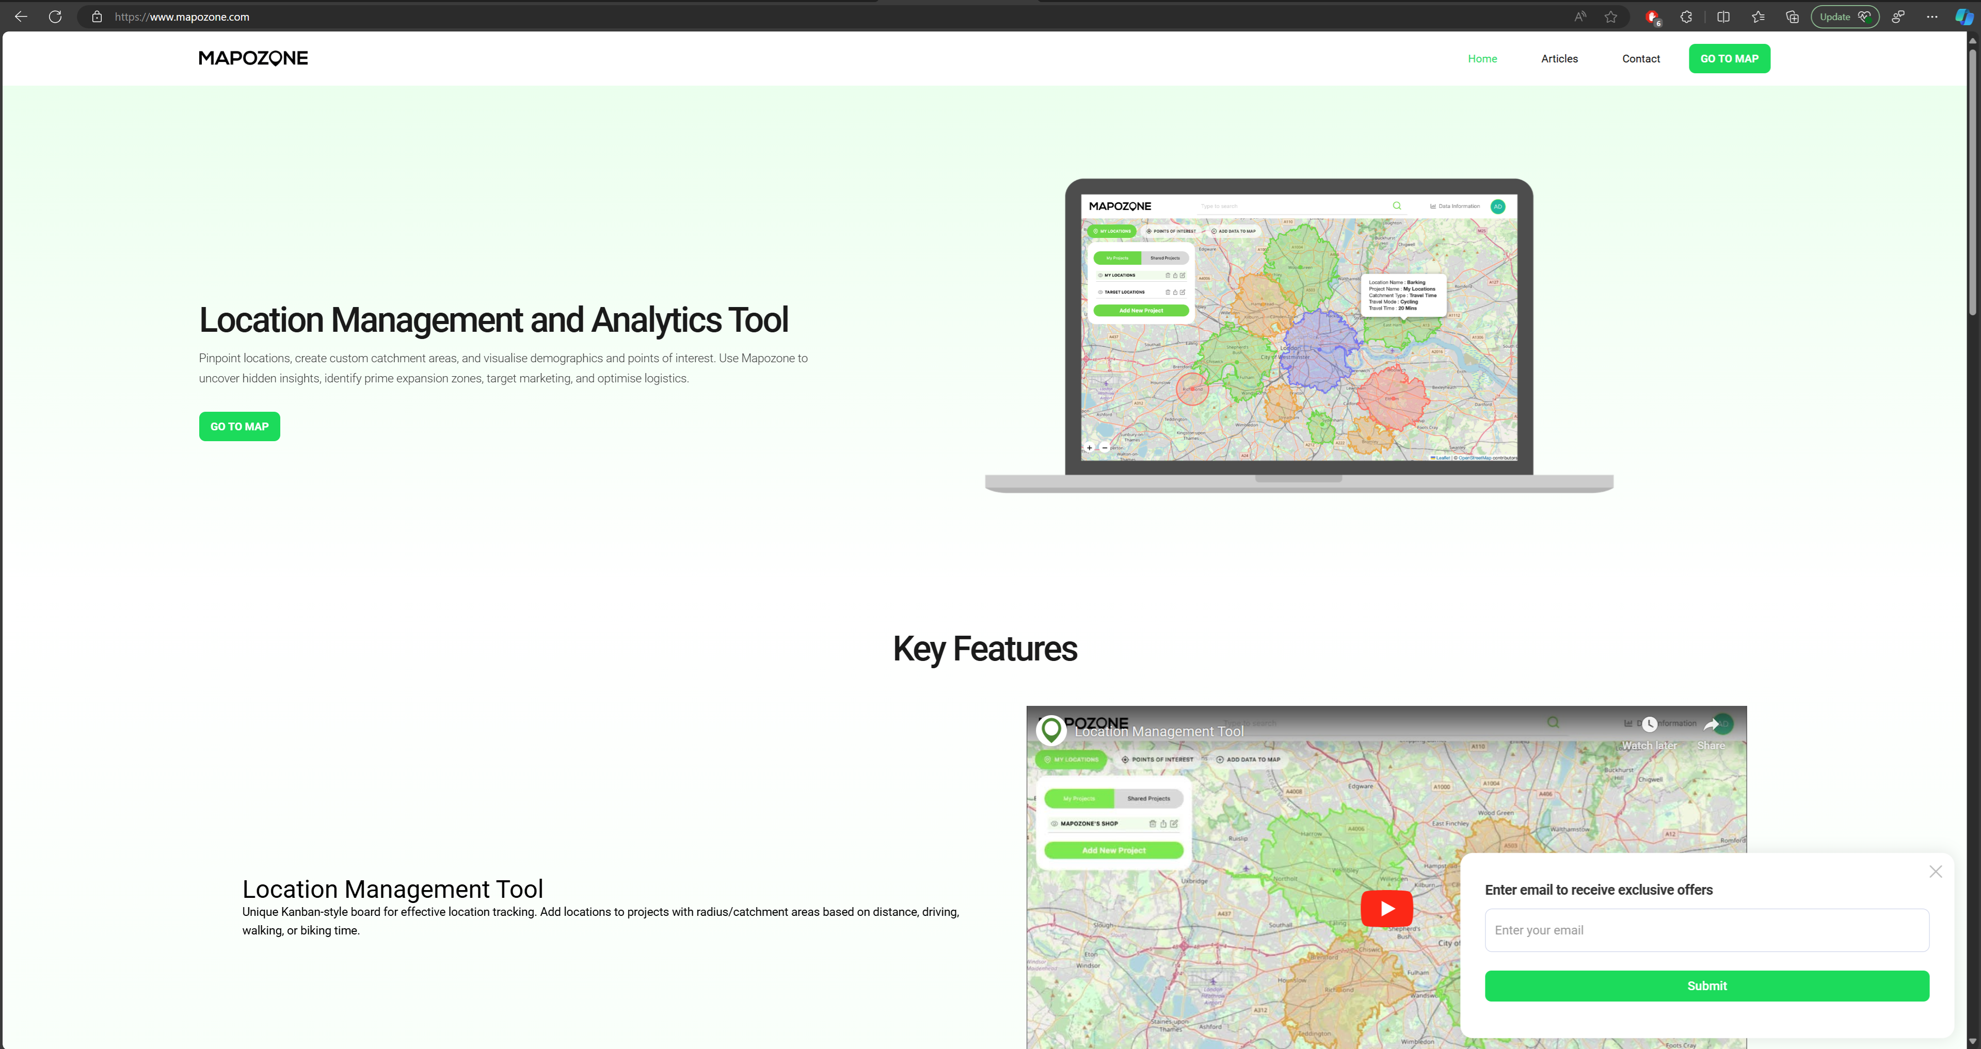Play the YouTube video with red play button
Viewport: 1981px width, 1049px height.
click(1386, 908)
